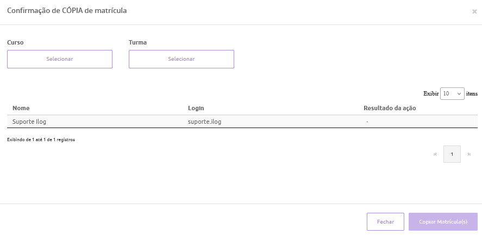482x235 pixels.
Task: Click the 'Exibindo de 1 até 1' text
Action: click(x=41, y=139)
